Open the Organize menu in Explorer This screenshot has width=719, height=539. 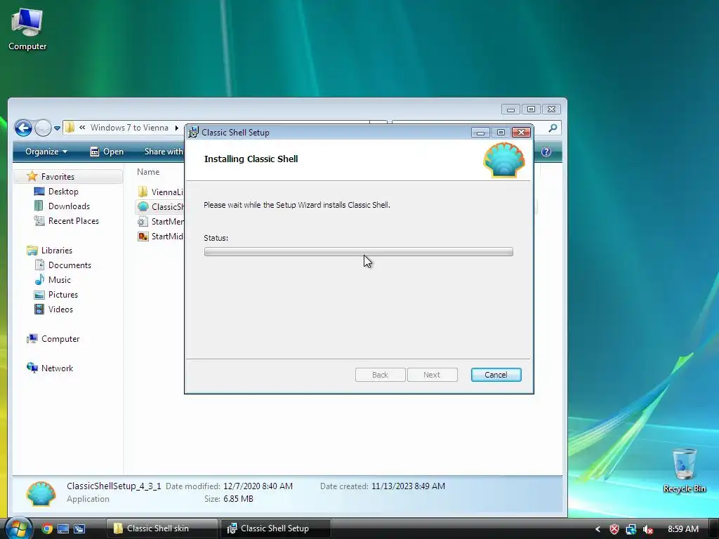coord(46,152)
